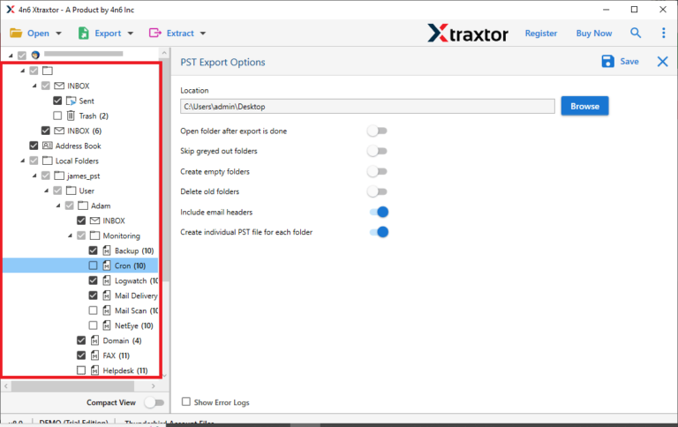The height and width of the screenshot is (427, 678).
Task: Click the Monitoring folder icon
Action: tap(94, 236)
